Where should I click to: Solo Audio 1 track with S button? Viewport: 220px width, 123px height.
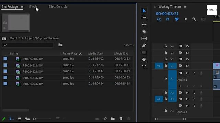[x=194, y=73]
